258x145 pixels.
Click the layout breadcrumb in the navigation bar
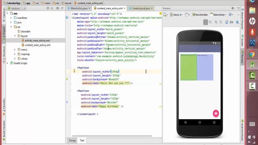[67, 3]
